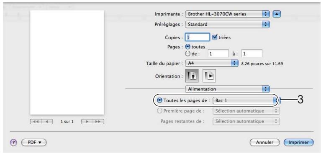Click '8.26 pouces sur 11.69' text
Image resolution: width=321 pixels, height=153 pixels.
point(262,63)
